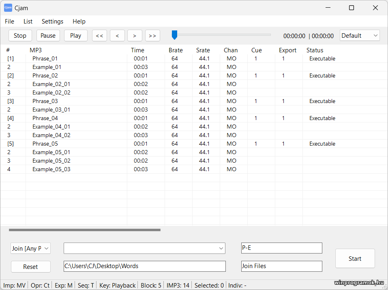
Task: Click the Start button
Action: click(x=355, y=258)
